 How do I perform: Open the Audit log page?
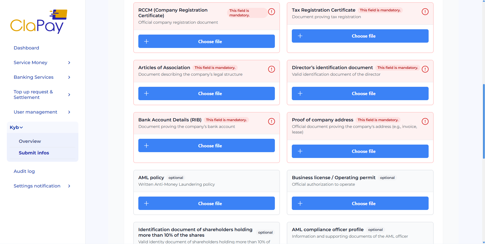click(x=24, y=171)
